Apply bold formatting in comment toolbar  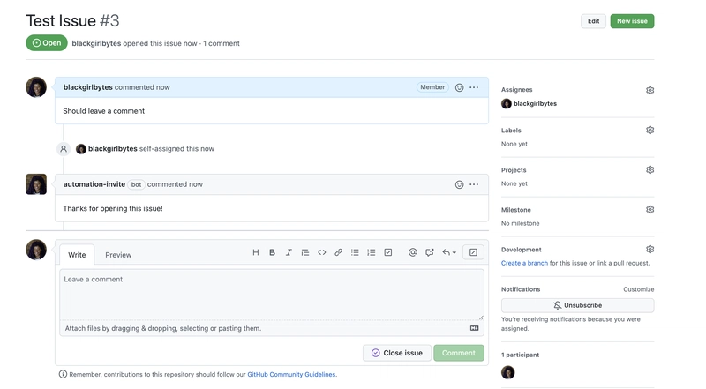pyautogui.click(x=272, y=253)
